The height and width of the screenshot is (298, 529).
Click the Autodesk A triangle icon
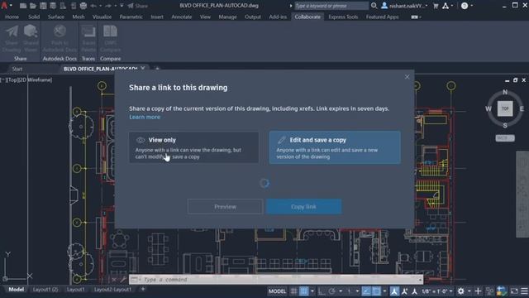click(x=446, y=6)
